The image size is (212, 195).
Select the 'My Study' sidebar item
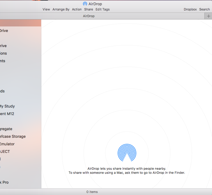[21, 106]
